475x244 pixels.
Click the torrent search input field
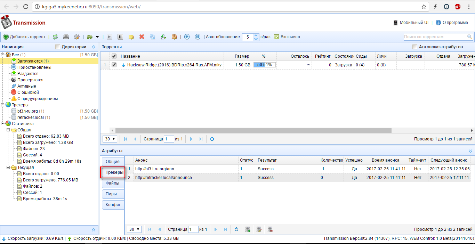(435, 37)
